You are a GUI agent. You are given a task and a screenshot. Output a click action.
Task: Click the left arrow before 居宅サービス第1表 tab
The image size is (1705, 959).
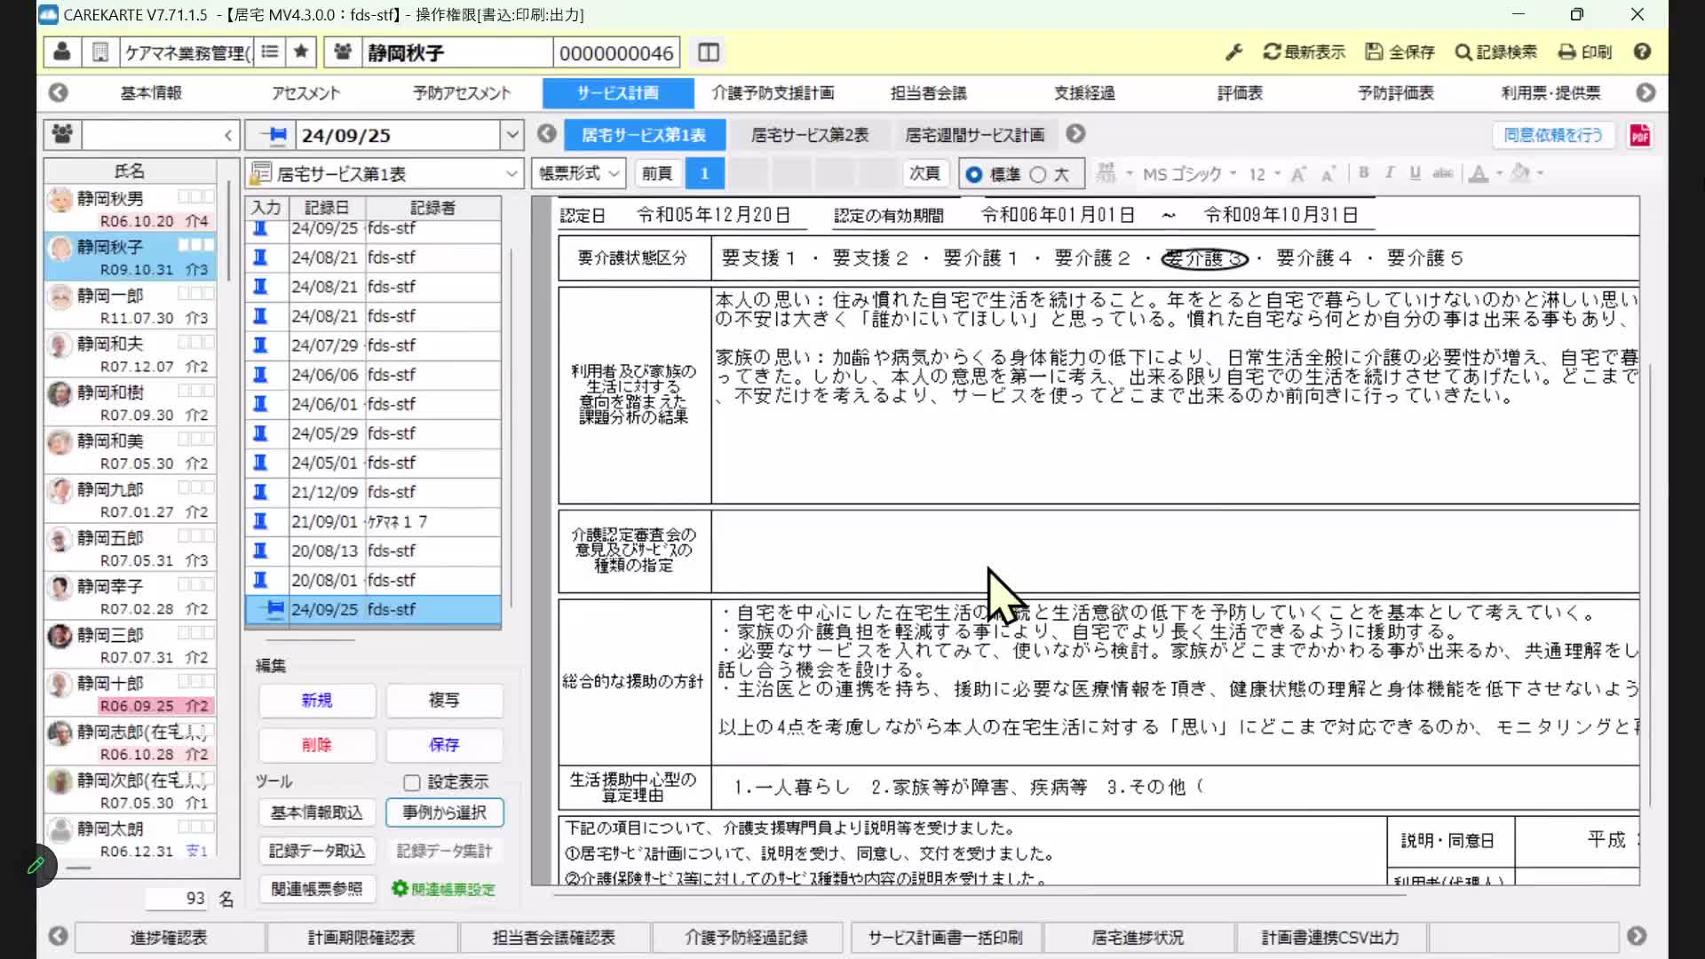[x=547, y=134]
